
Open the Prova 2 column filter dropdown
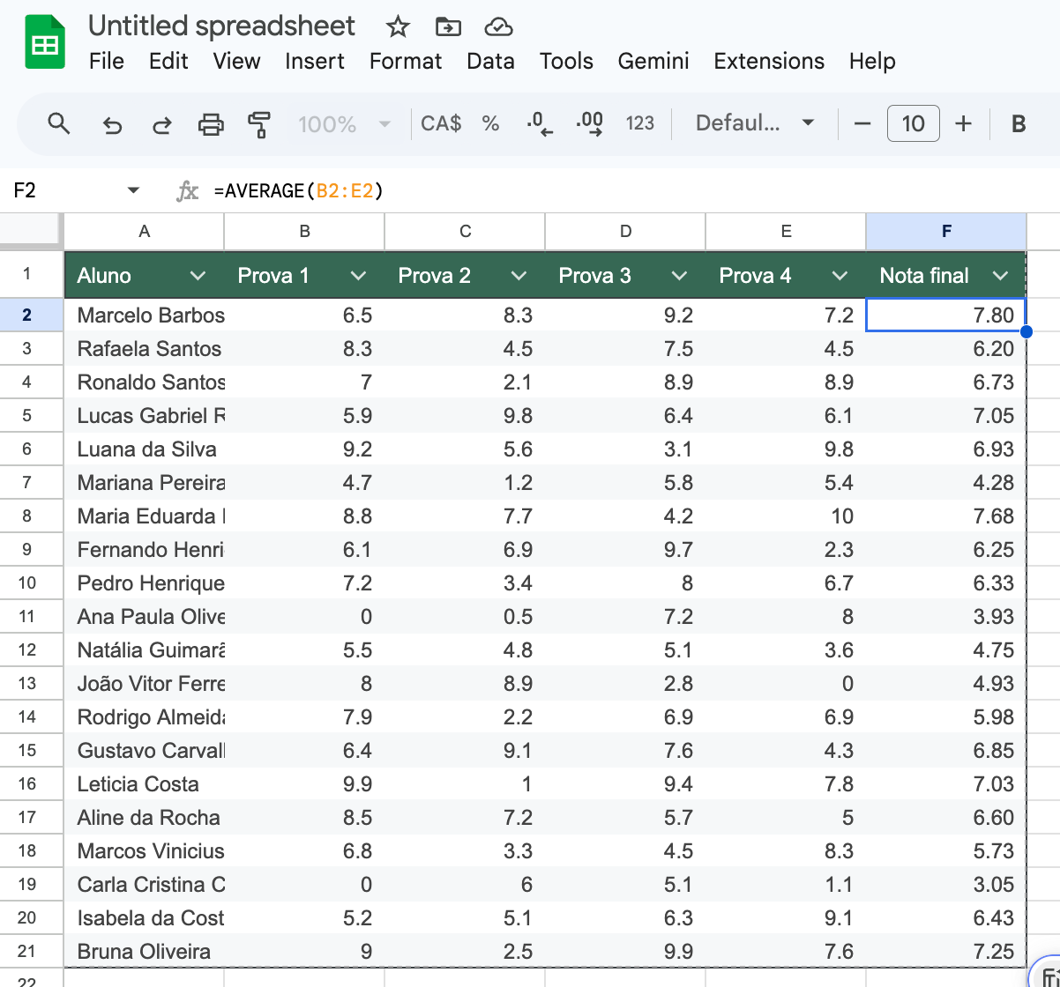click(519, 276)
